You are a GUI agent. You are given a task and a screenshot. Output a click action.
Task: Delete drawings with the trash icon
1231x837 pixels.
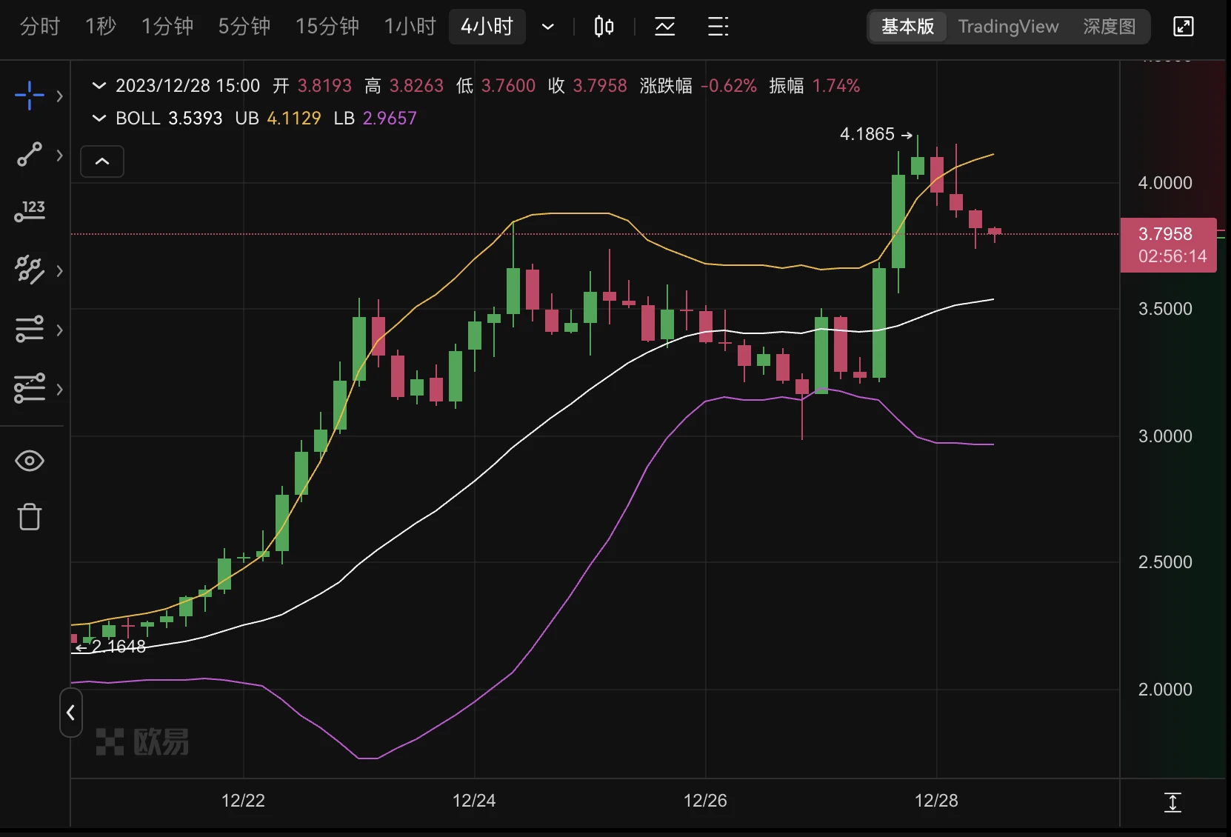[30, 516]
